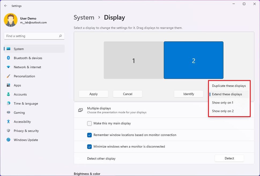Click the Find a setting search field
Image resolution: width=260 pixels, height=176 pixels.
[x=34, y=36]
